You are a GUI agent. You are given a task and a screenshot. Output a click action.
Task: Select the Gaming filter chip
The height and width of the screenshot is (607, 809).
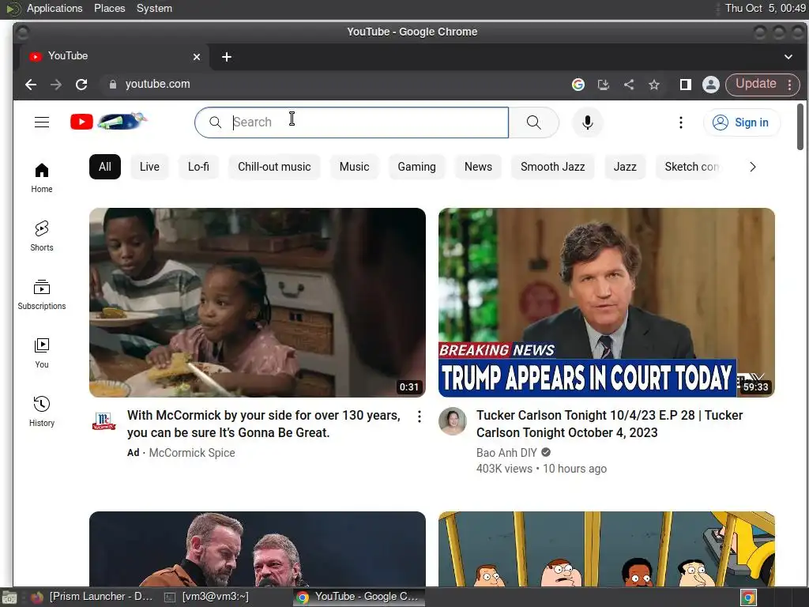click(x=417, y=167)
